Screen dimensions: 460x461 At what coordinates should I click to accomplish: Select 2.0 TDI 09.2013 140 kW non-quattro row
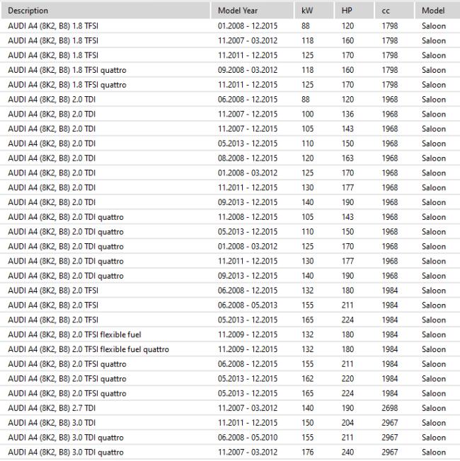click(230, 202)
